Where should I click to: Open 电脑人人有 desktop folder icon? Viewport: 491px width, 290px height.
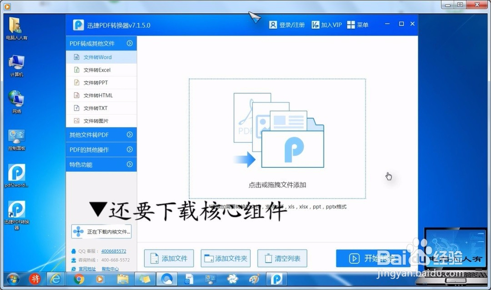[16, 28]
